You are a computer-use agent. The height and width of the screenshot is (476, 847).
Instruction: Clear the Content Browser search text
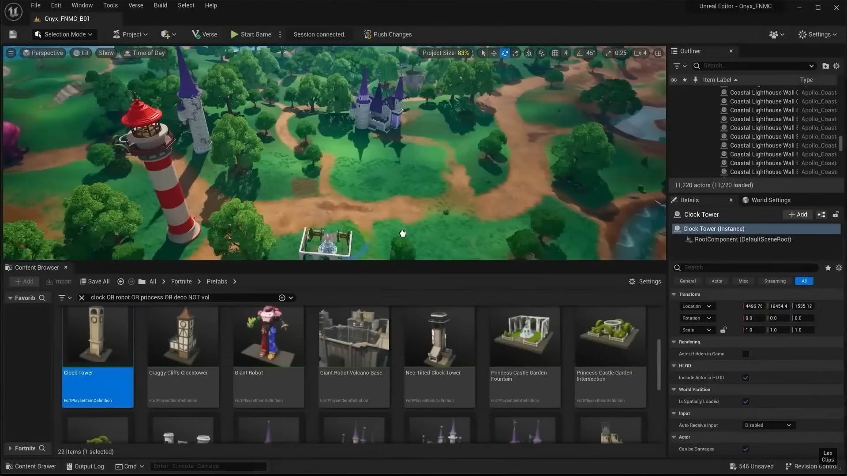click(82, 298)
